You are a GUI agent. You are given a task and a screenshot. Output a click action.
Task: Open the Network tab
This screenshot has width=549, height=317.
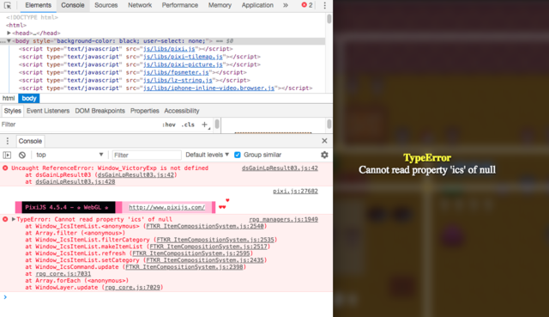[140, 5]
